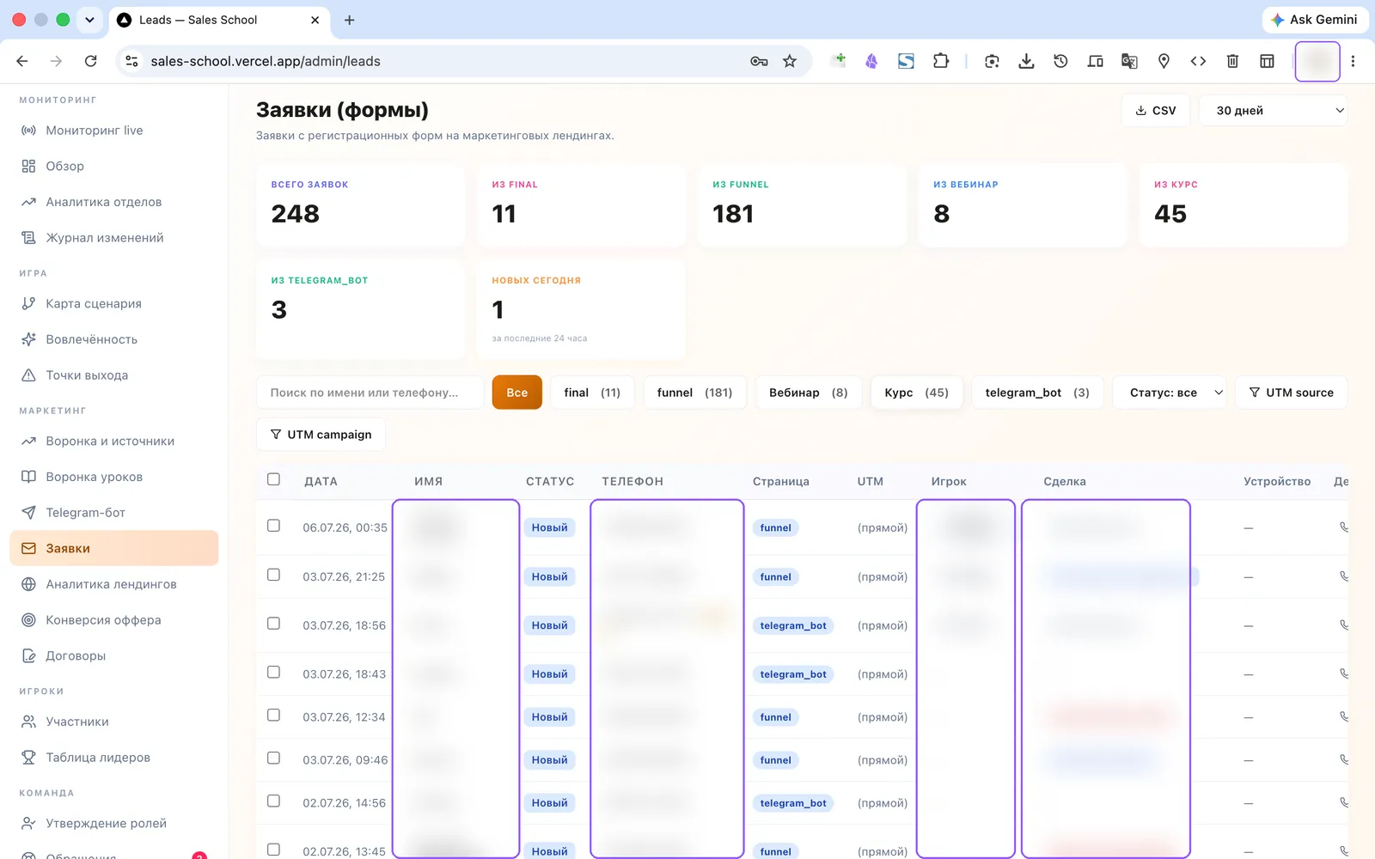Filter by telegram_bot (3)
Viewport: 1375px width, 859px height.
pos(1037,393)
